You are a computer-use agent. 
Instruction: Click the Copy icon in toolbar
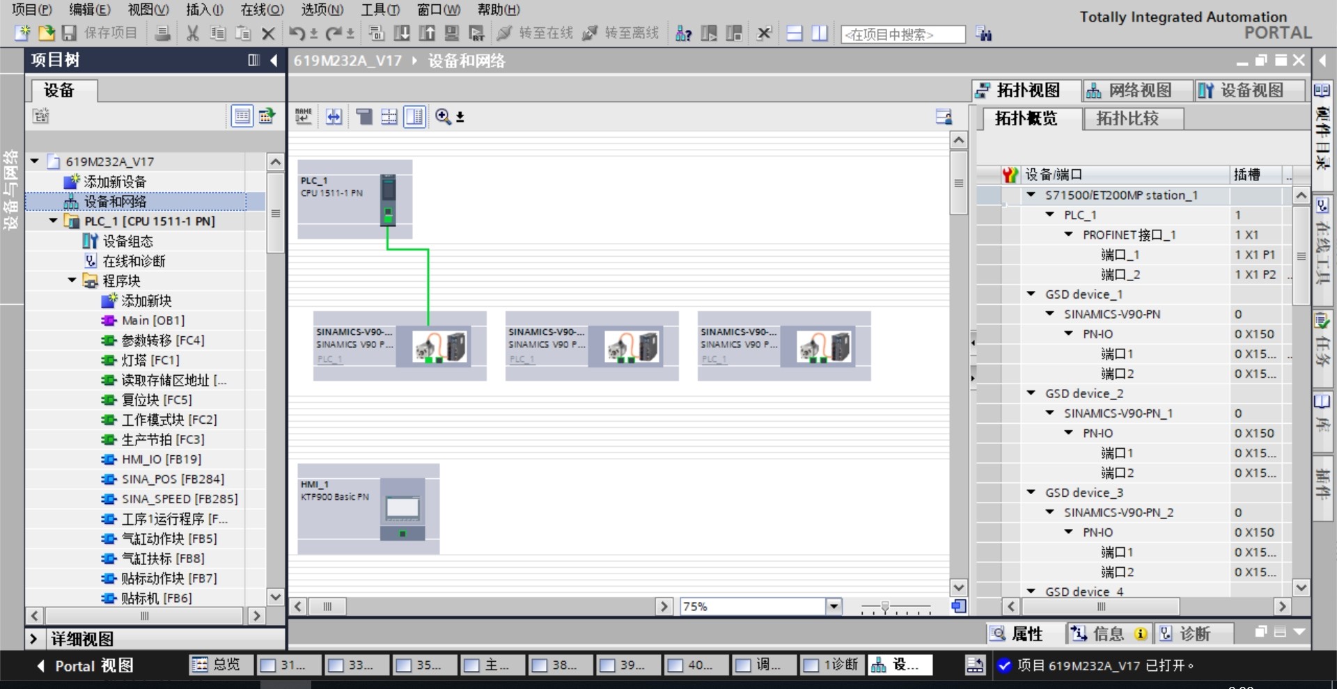point(218,33)
